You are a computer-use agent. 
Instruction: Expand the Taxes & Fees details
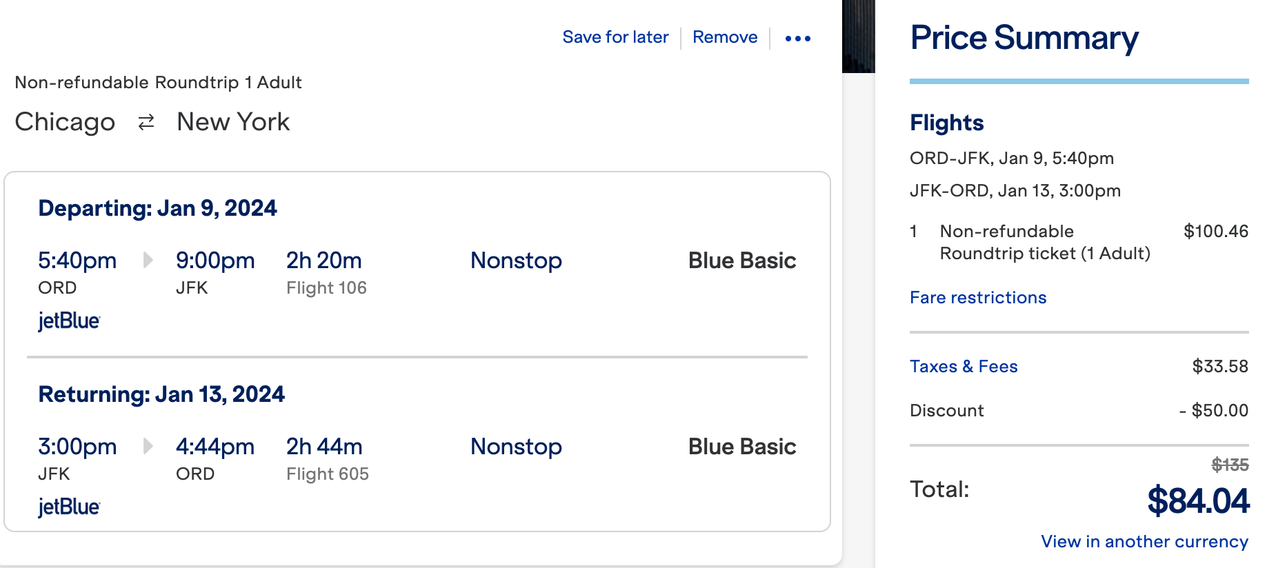tap(963, 367)
